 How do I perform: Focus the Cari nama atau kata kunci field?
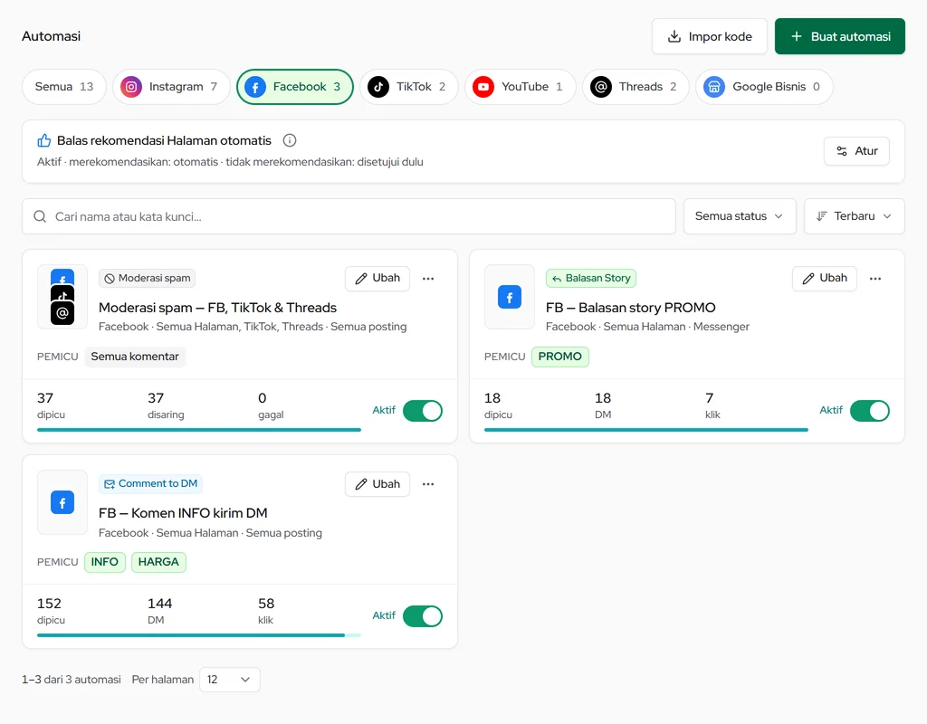tap(349, 216)
